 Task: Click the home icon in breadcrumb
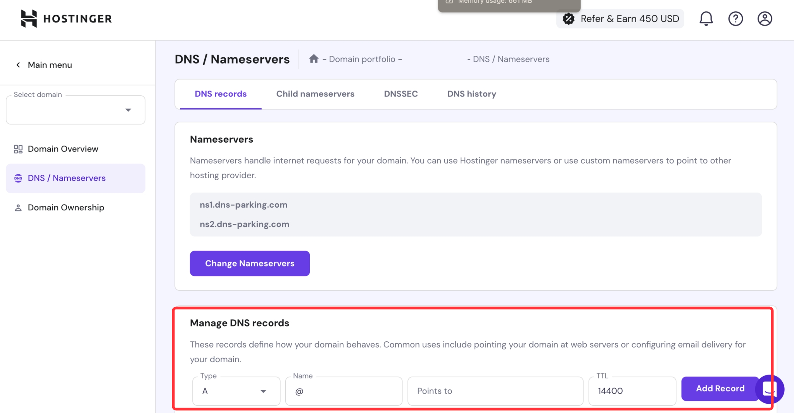pos(314,59)
